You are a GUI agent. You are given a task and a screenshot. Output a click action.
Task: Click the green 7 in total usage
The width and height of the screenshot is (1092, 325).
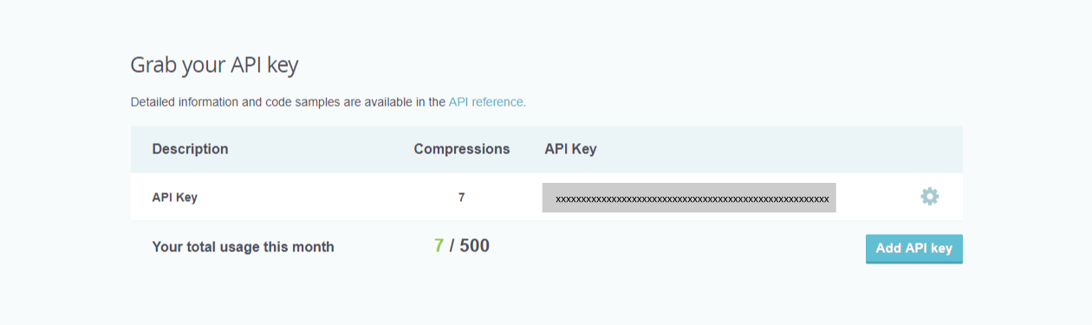coord(439,246)
